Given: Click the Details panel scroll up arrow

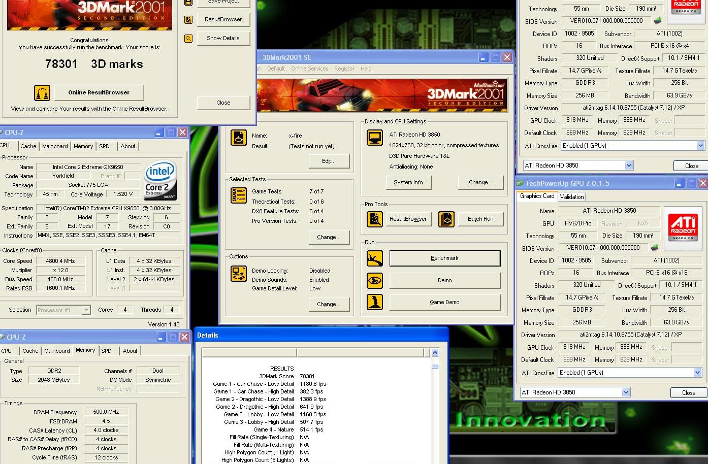Looking at the screenshot, I should (x=435, y=353).
